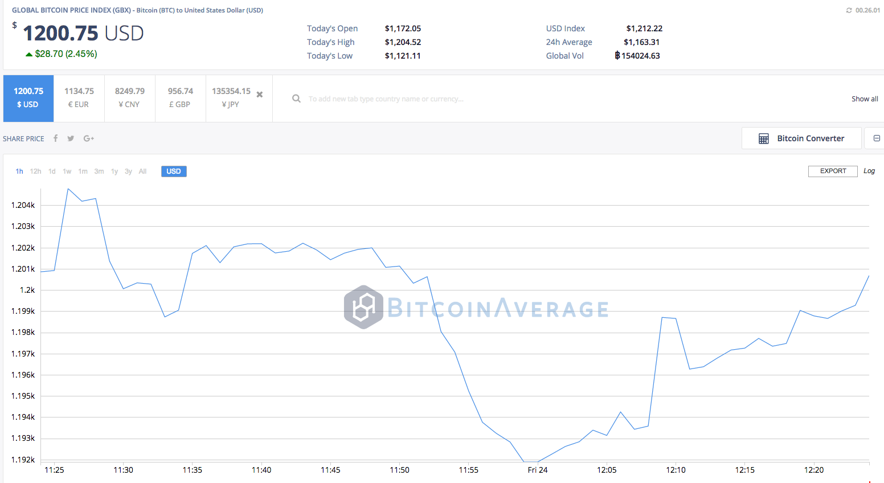
Task: Toggle the USD chart currency button
Action: tap(174, 171)
